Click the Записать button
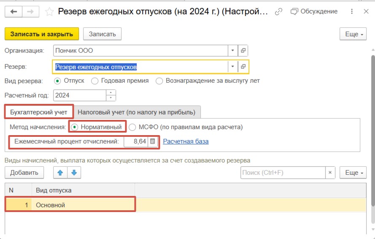The width and height of the screenshot is (375, 239). (x=103, y=34)
